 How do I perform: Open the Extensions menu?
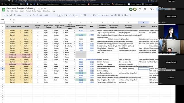(46, 11)
